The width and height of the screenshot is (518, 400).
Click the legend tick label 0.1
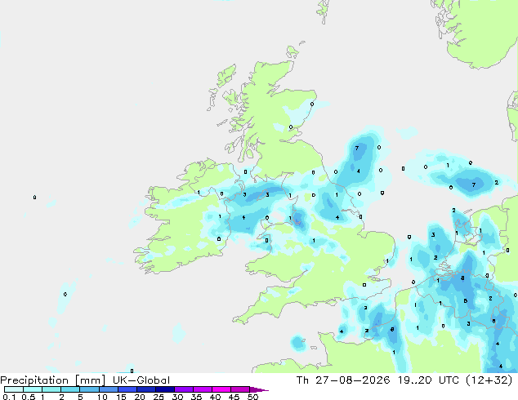(9, 397)
